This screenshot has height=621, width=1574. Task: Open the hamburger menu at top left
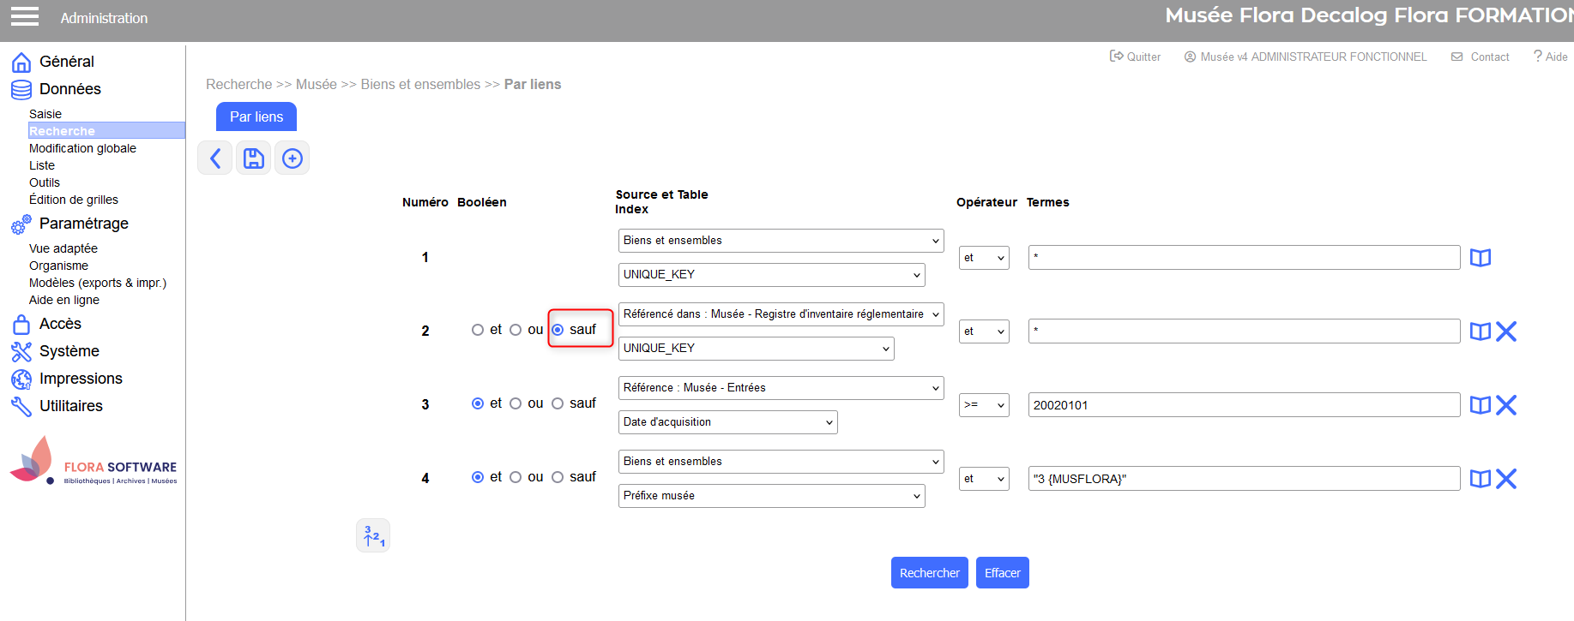click(25, 17)
